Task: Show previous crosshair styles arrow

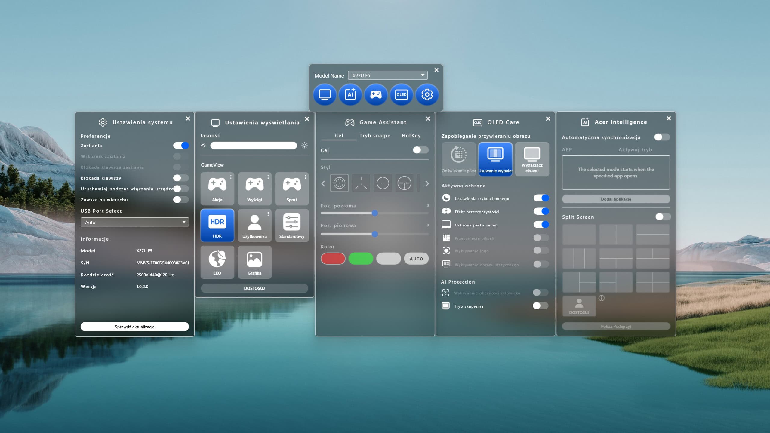Action: (x=323, y=183)
